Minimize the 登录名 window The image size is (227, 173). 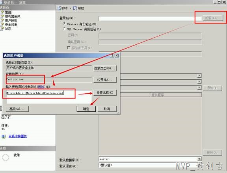[215, 2]
